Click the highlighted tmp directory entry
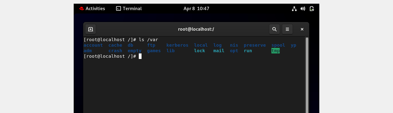 coord(275,51)
